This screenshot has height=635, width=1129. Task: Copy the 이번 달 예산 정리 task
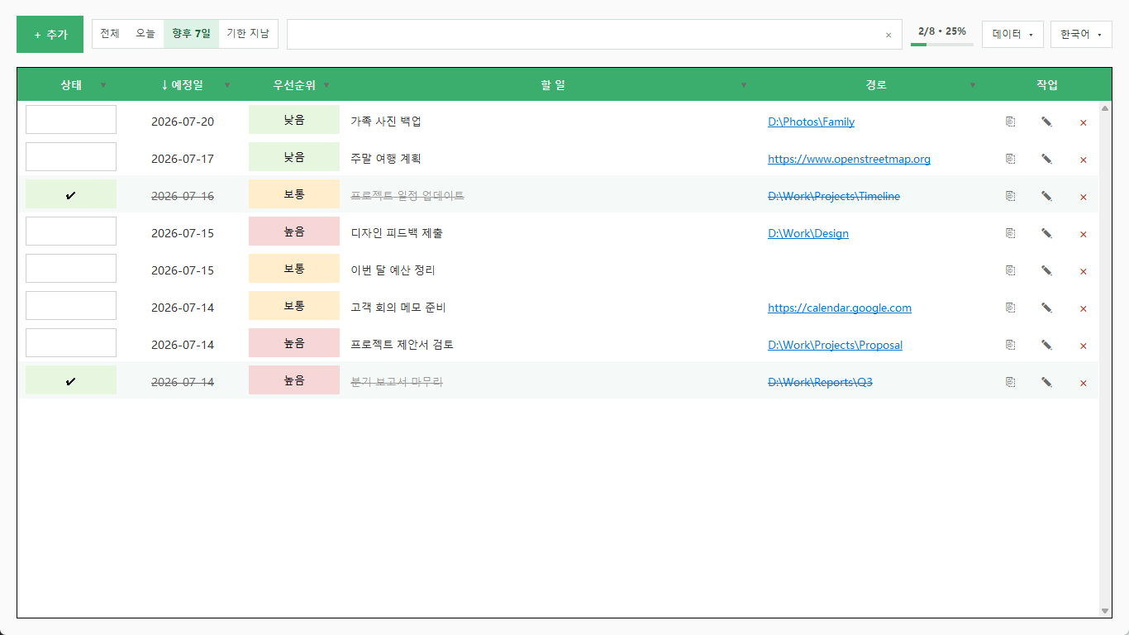pyautogui.click(x=1010, y=270)
